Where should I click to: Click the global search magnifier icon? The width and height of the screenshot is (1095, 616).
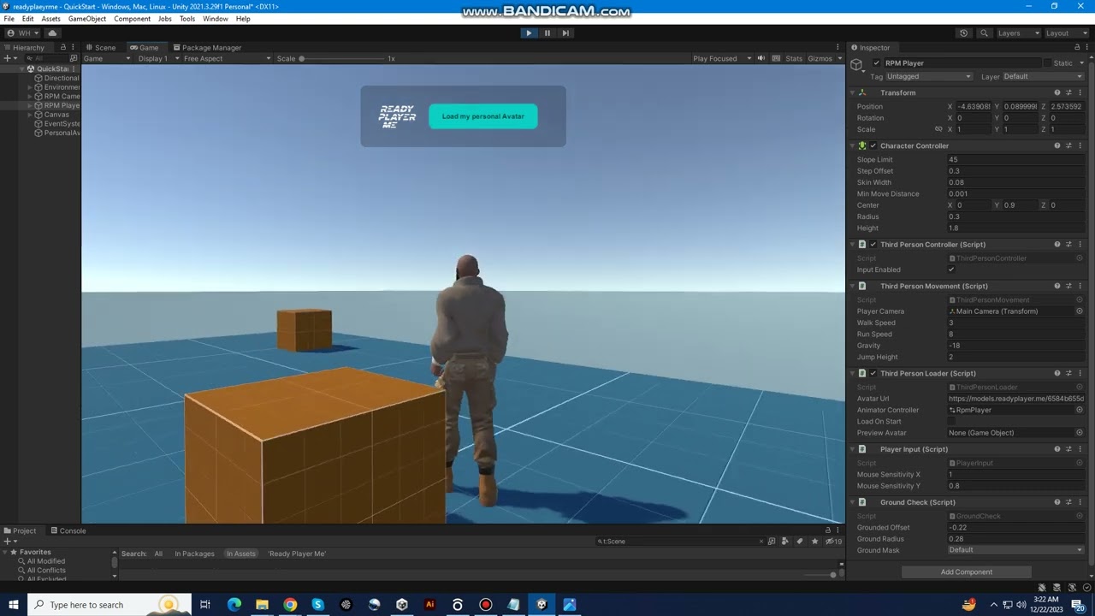tap(984, 33)
